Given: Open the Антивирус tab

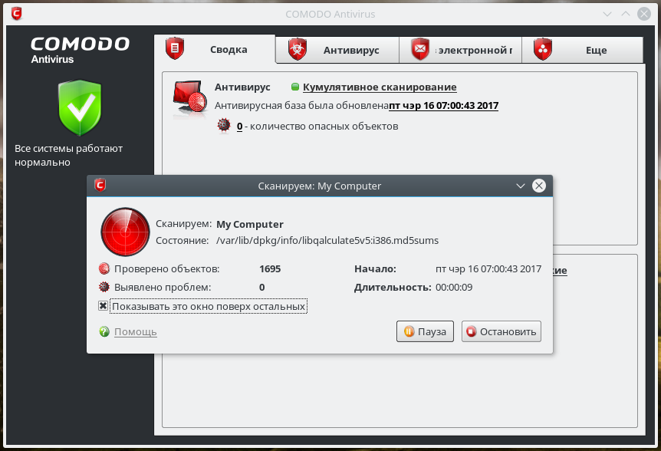Looking at the screenshot, I should [337, 50].
